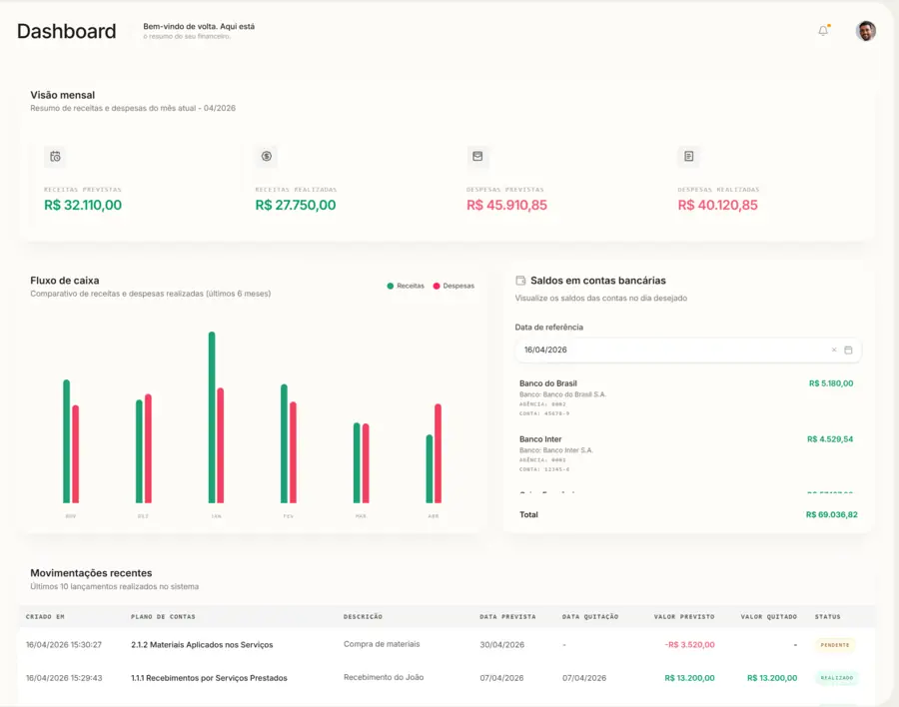Click the Receitas Realizadas dollar icon
This screenshot has height=707, width=899.
pyautogui.click(x=267, y=156)
